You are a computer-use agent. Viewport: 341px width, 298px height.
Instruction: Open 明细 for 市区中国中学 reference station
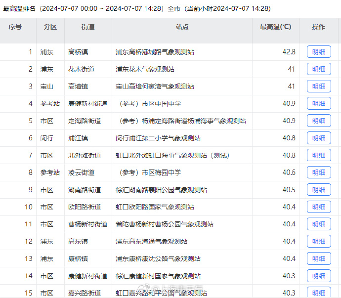point(319,104)
